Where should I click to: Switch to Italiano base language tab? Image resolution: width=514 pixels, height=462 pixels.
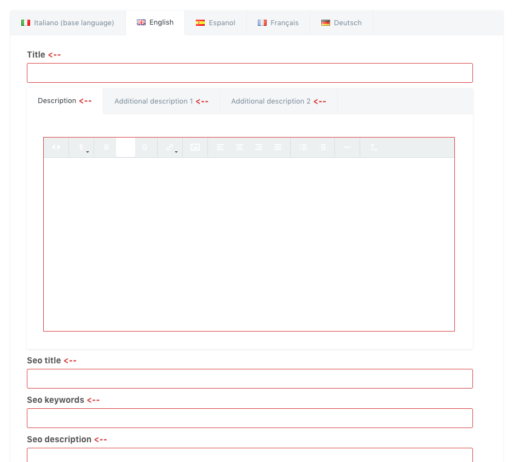pyautogui.click(x=68, y=23)
